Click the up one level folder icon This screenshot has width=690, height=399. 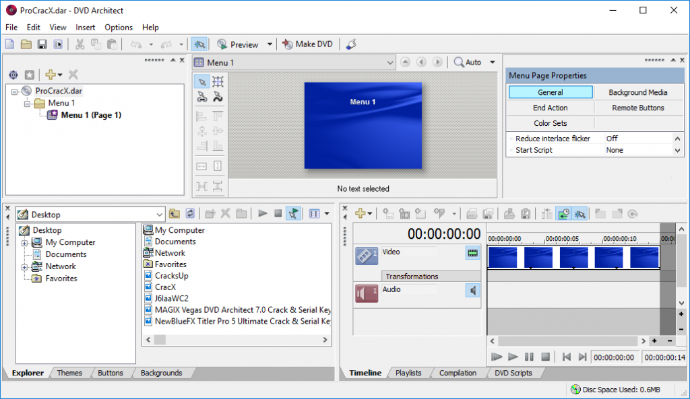(x=175, y=214)
